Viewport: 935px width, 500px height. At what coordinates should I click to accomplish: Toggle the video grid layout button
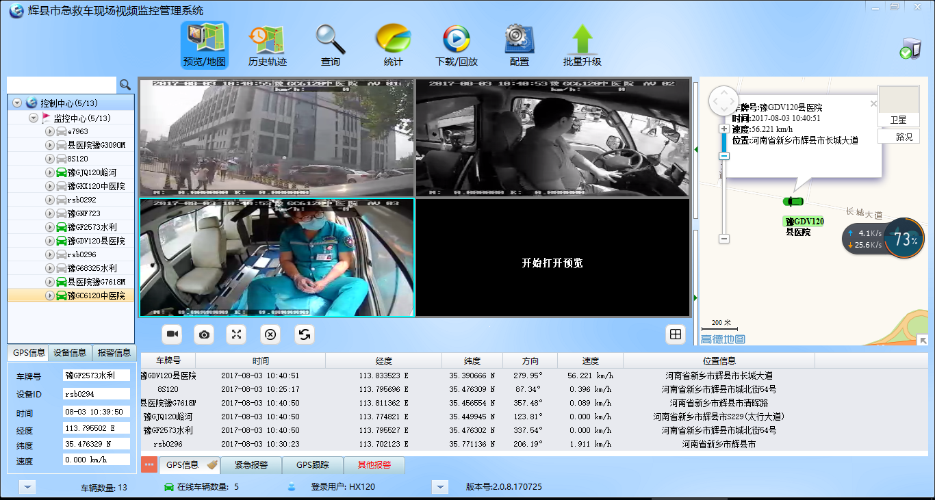tap(676, 334)
